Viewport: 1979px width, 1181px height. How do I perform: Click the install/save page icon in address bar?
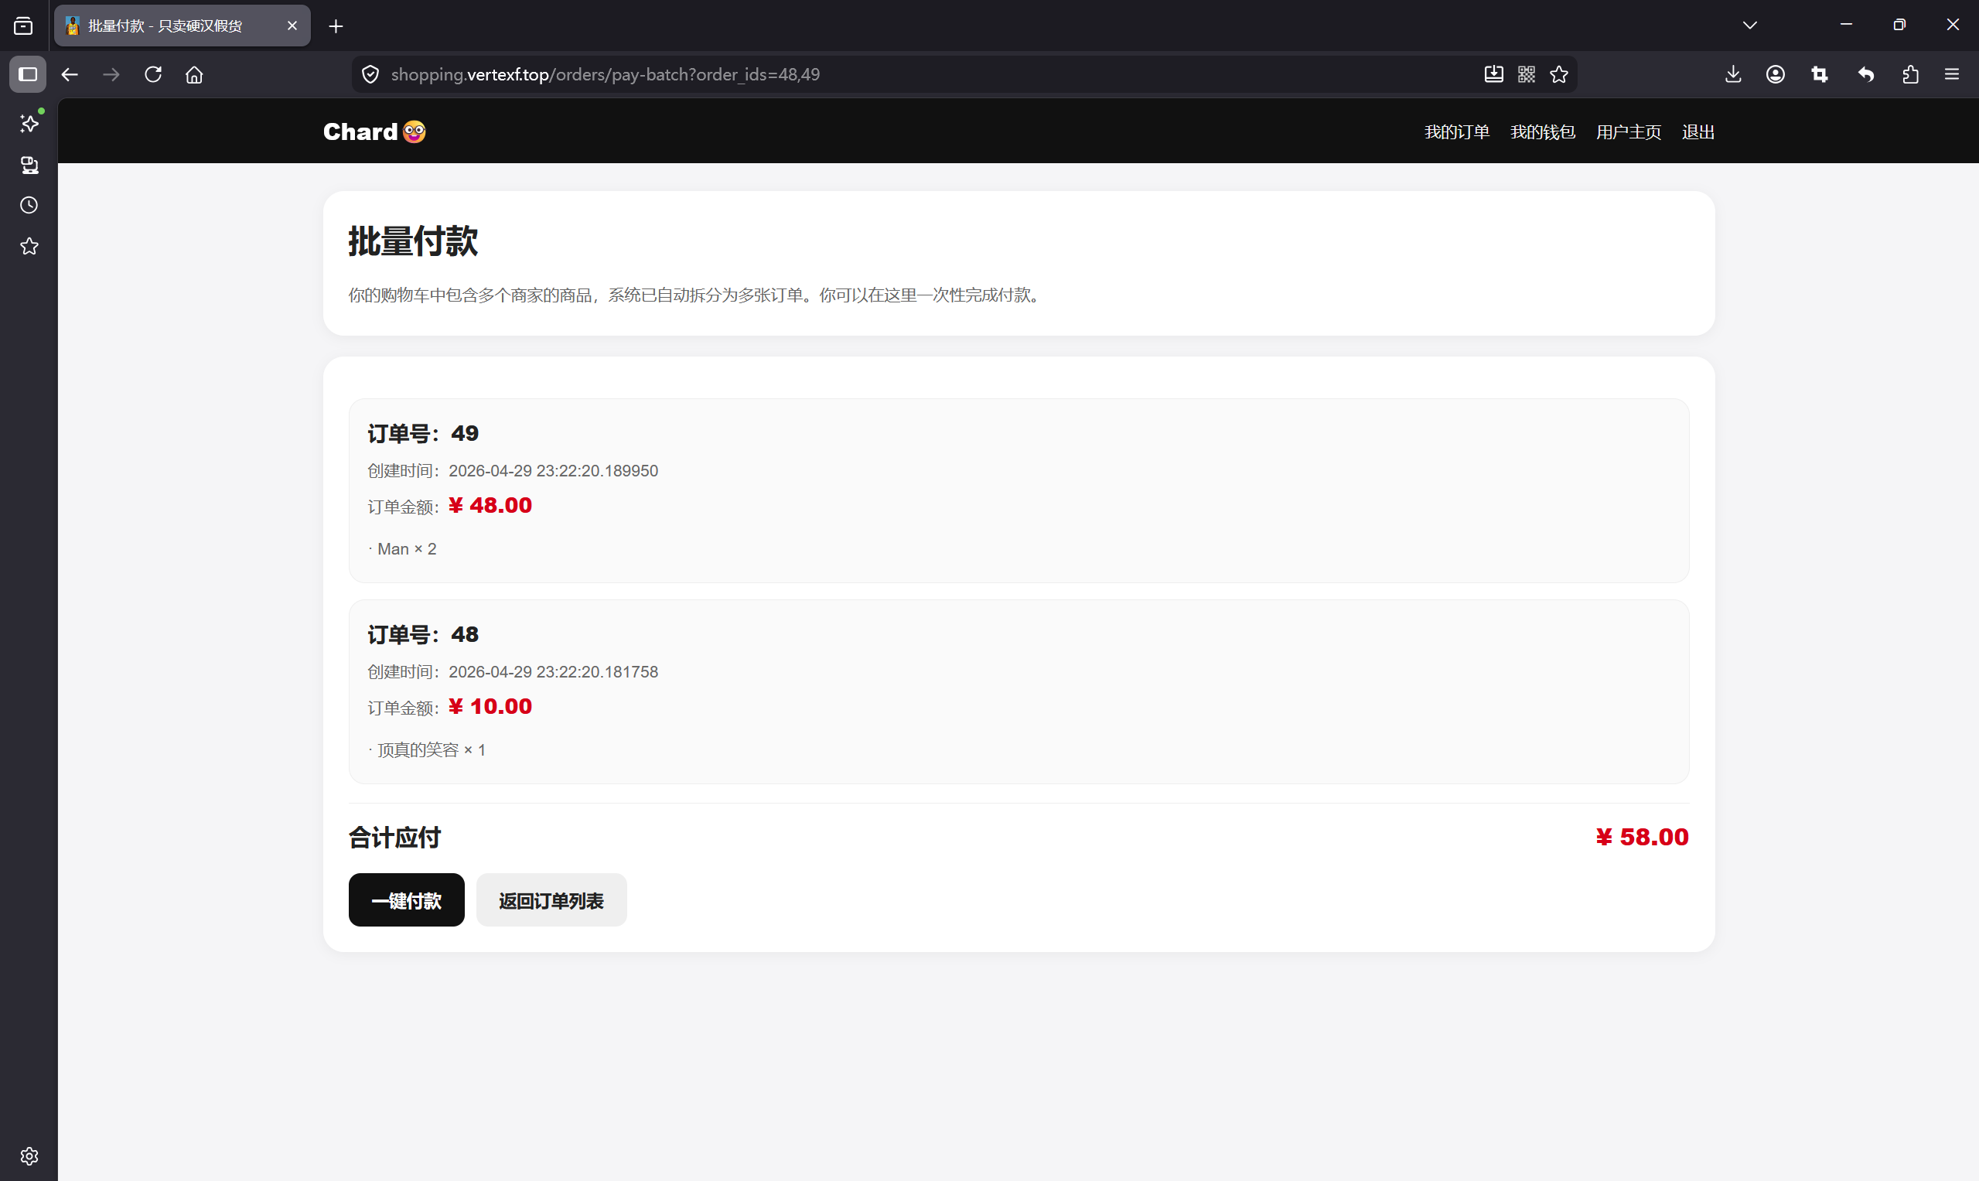pyautogui.click(x=1493, y=74)
